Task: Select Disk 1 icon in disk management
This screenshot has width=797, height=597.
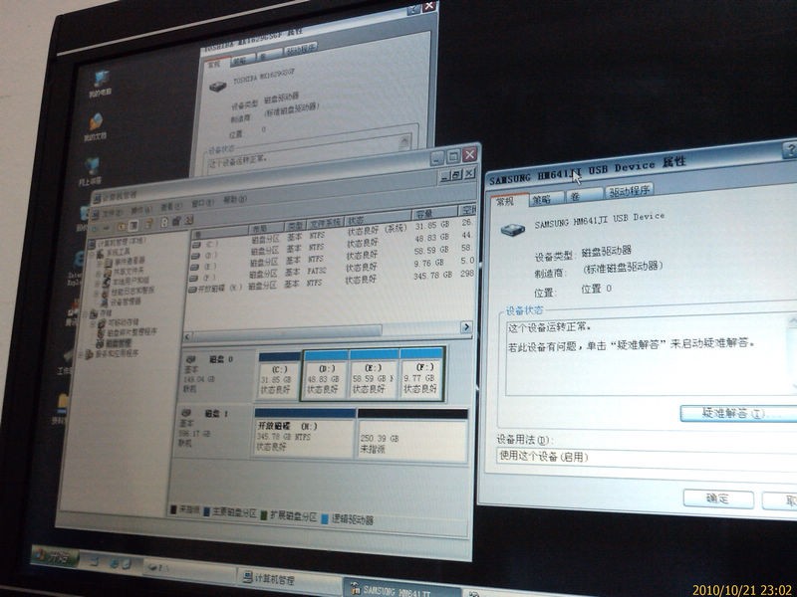Action: [x=186, y=413]
